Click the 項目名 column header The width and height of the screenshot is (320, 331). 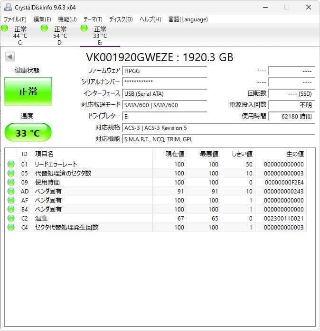[x=93, y=154]
